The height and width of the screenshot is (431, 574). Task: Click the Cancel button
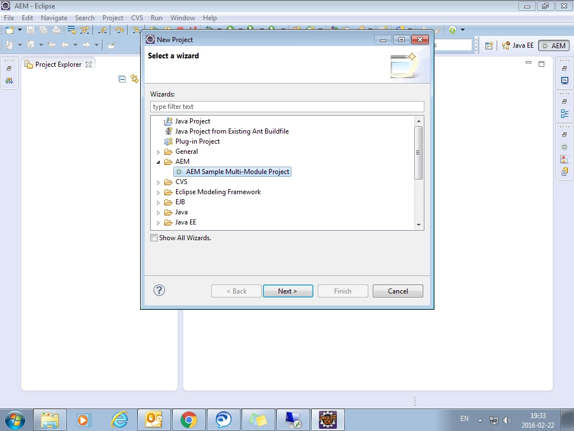point(397,291)
